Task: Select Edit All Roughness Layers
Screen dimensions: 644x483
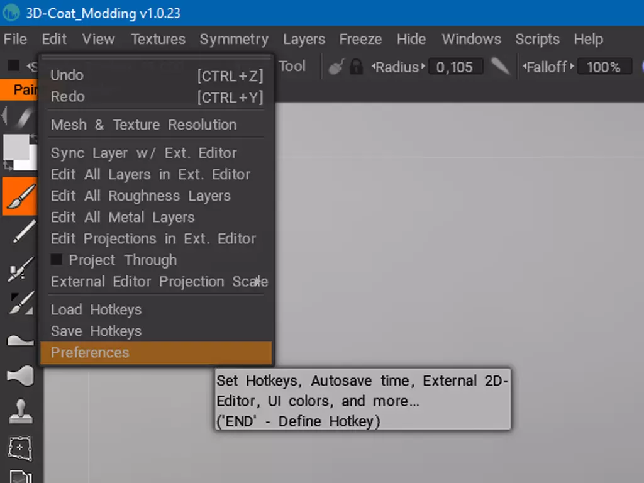Action: coord(157,196)
